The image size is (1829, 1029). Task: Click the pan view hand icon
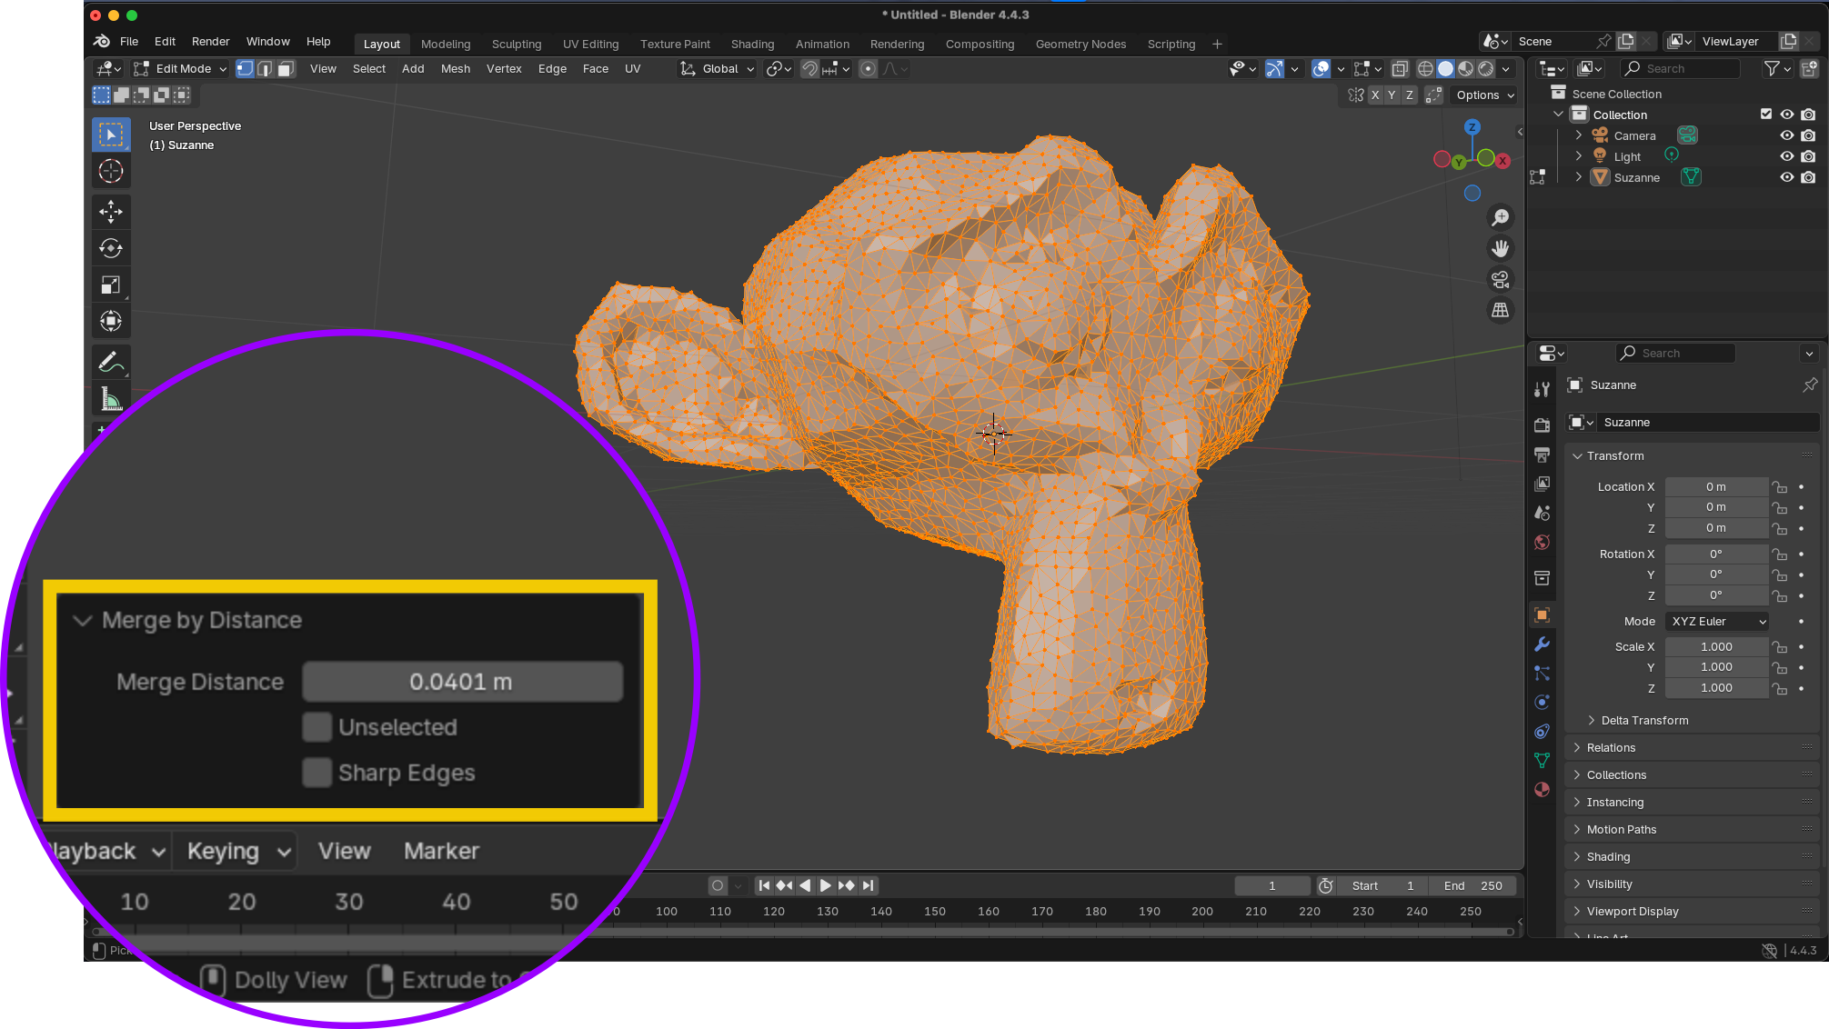pyautogui.click(x=1500, y=248)
